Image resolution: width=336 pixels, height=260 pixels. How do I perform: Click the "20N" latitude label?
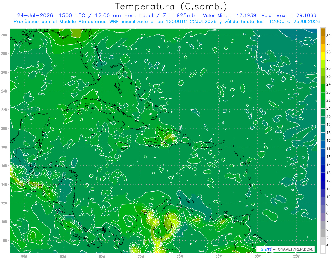[x=4, y=128]
